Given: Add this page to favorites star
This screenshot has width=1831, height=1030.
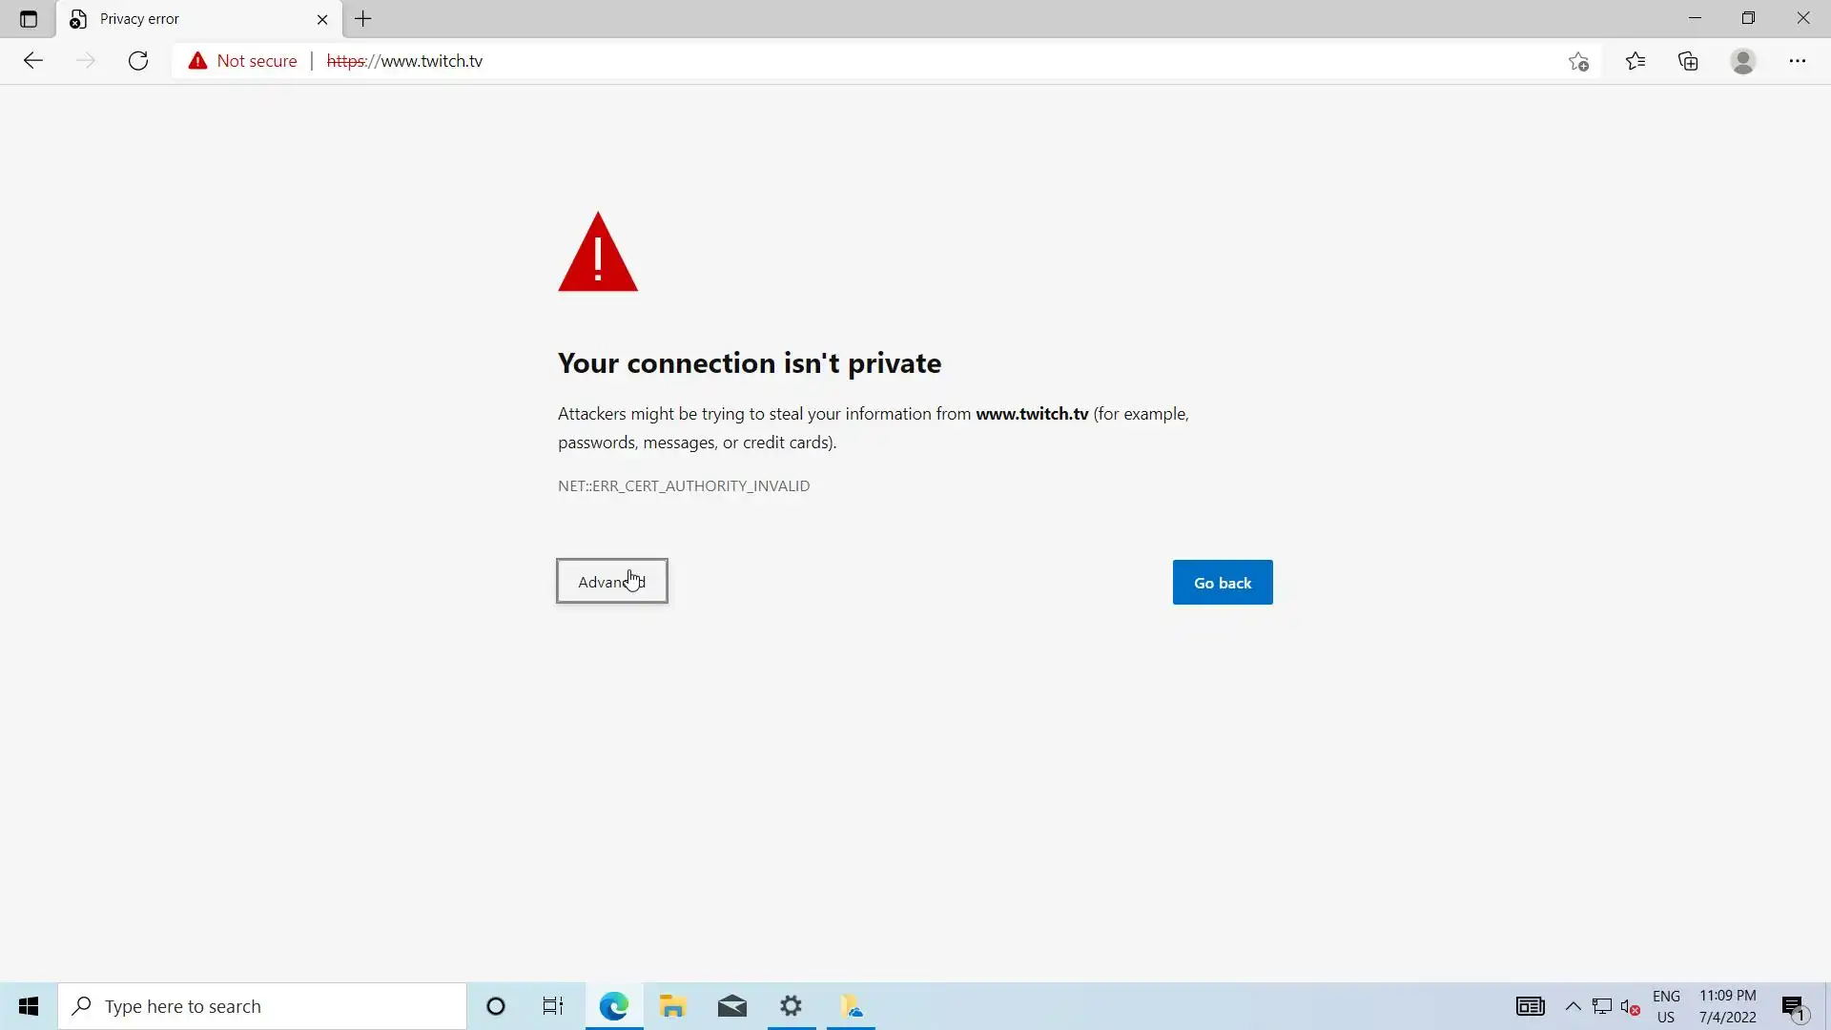Looking at the screenshot, I should coord(1578,61).
